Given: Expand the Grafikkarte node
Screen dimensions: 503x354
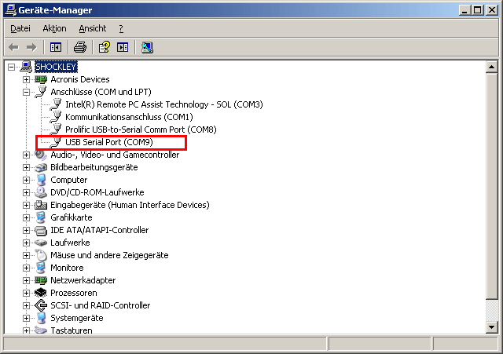Looking at the screenshot, I should (x=26, y=218).
